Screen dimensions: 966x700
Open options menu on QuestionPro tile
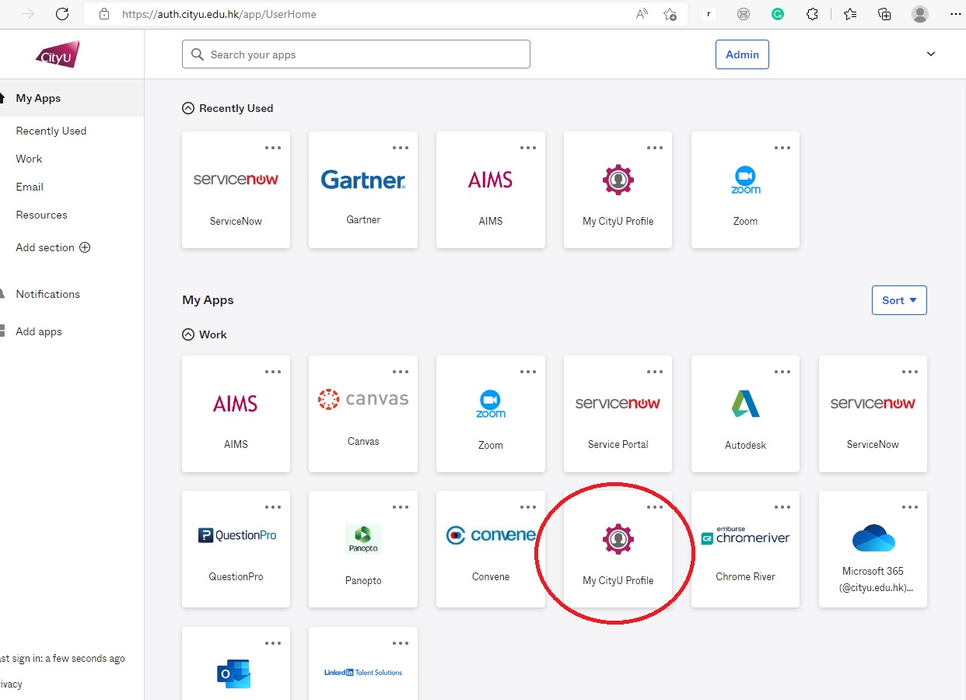tap(273, 507)
